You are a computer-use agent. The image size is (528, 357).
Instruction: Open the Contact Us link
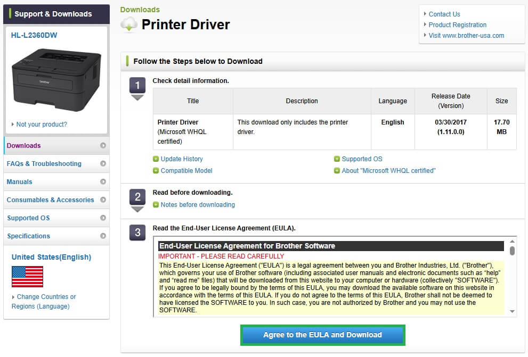[444, 14]
